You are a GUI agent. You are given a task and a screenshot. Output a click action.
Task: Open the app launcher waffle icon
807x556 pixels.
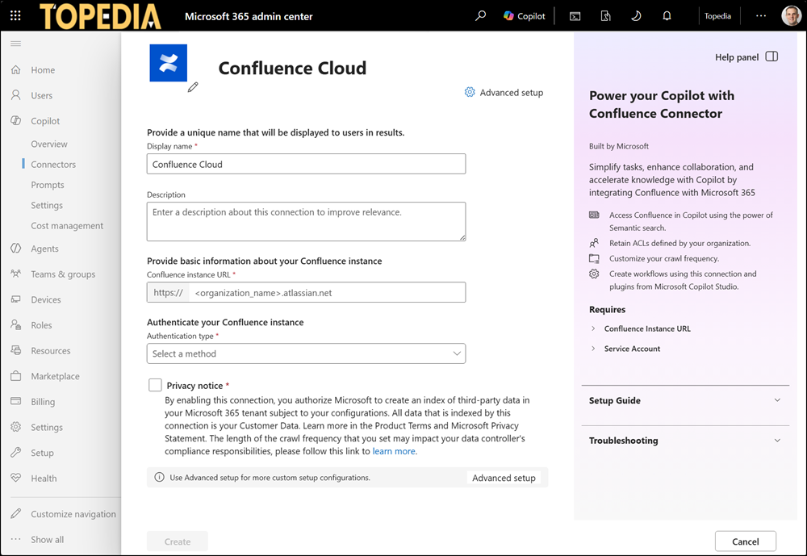(x=15, y=15)
